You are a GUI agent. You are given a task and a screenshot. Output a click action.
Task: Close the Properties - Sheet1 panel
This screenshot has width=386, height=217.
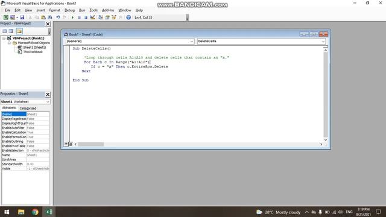tap(48, 95)
